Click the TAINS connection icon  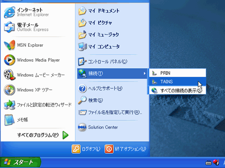point(154,82)
